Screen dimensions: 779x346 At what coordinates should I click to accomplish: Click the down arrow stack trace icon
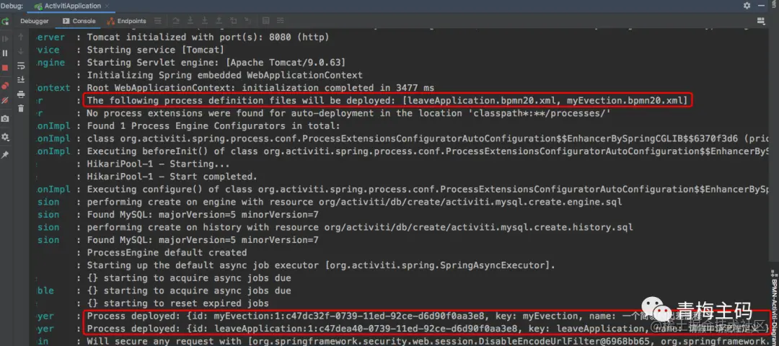click(x=21, y=51)
